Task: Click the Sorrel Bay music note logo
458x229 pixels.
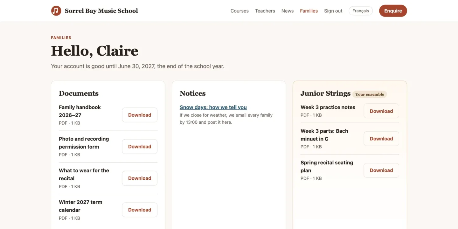Action: (56, 11)
